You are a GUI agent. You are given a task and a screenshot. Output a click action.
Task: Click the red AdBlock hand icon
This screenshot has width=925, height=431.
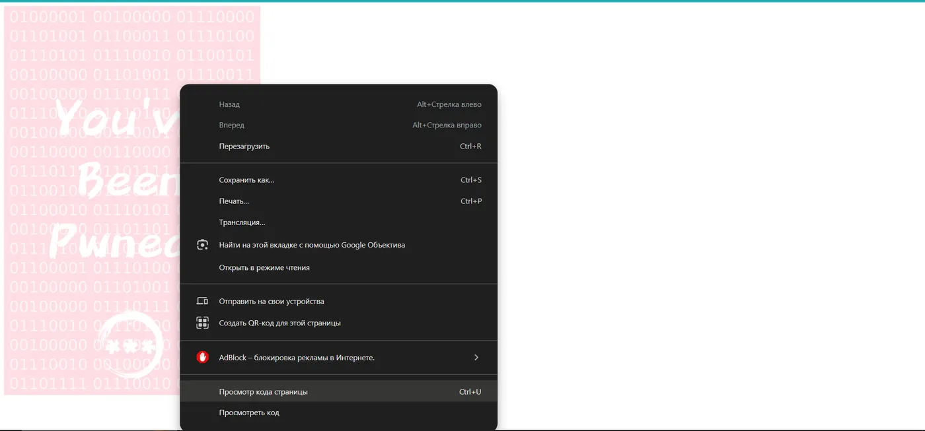click(x=202, y=357)
